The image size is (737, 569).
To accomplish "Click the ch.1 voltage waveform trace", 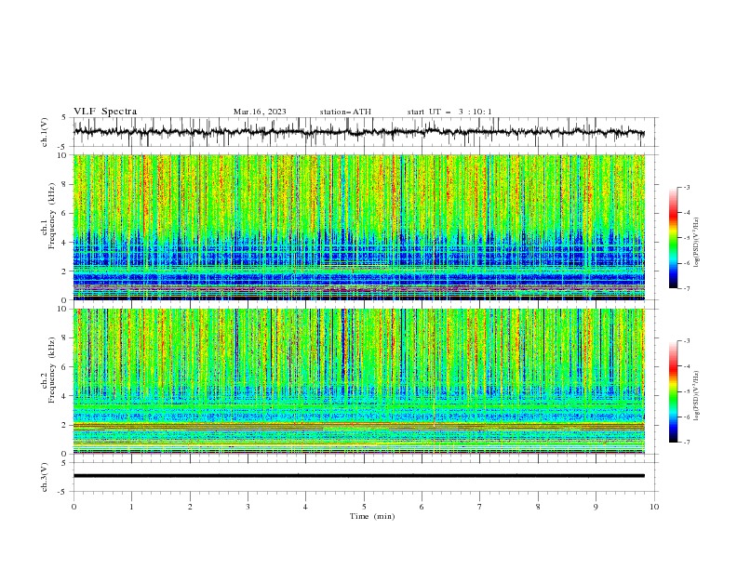I will [358, 132].
